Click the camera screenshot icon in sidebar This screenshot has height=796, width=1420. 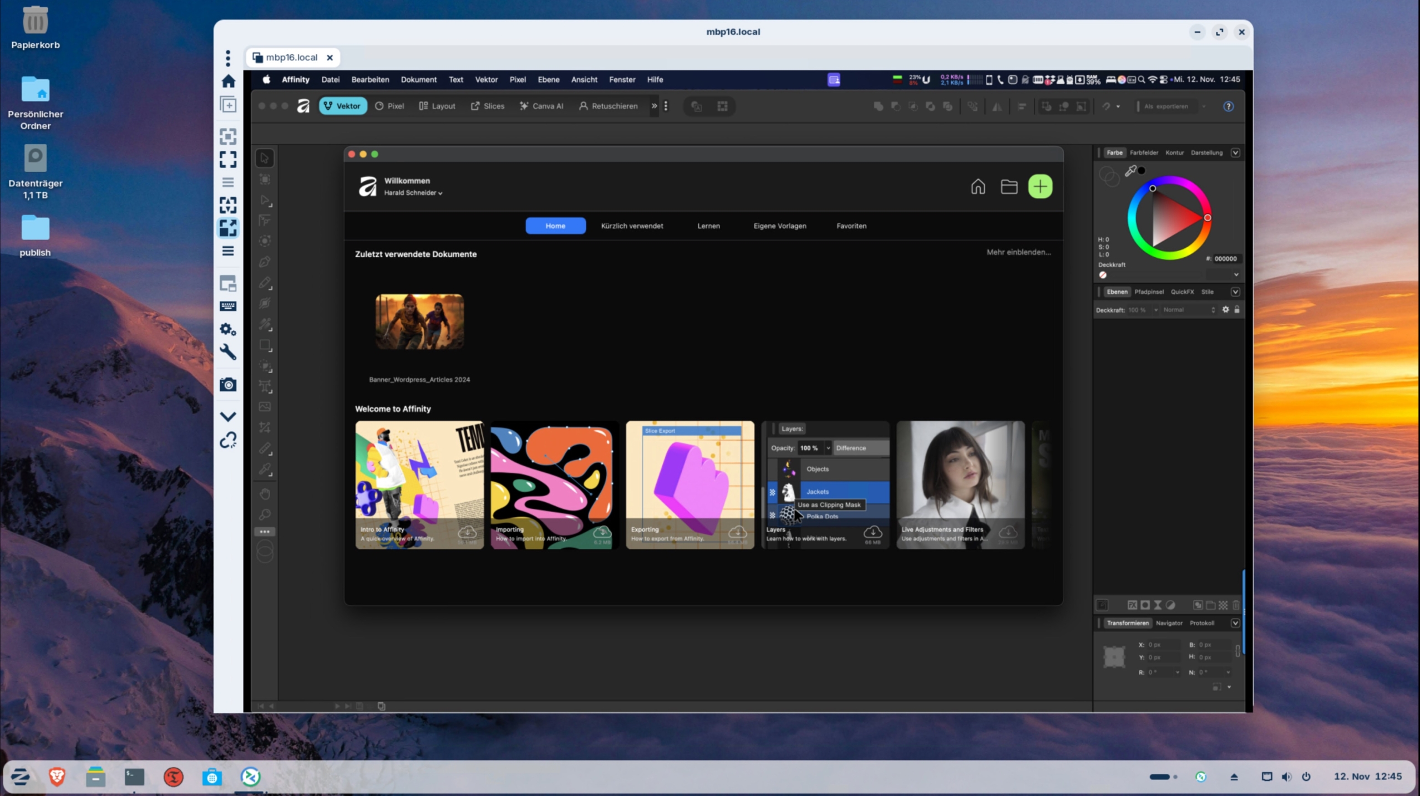tap(228, 385)
